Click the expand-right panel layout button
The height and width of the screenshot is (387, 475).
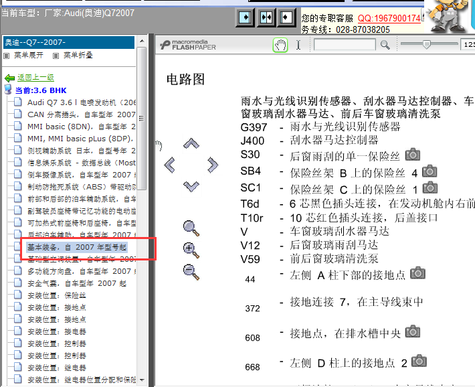click(245, 17)
